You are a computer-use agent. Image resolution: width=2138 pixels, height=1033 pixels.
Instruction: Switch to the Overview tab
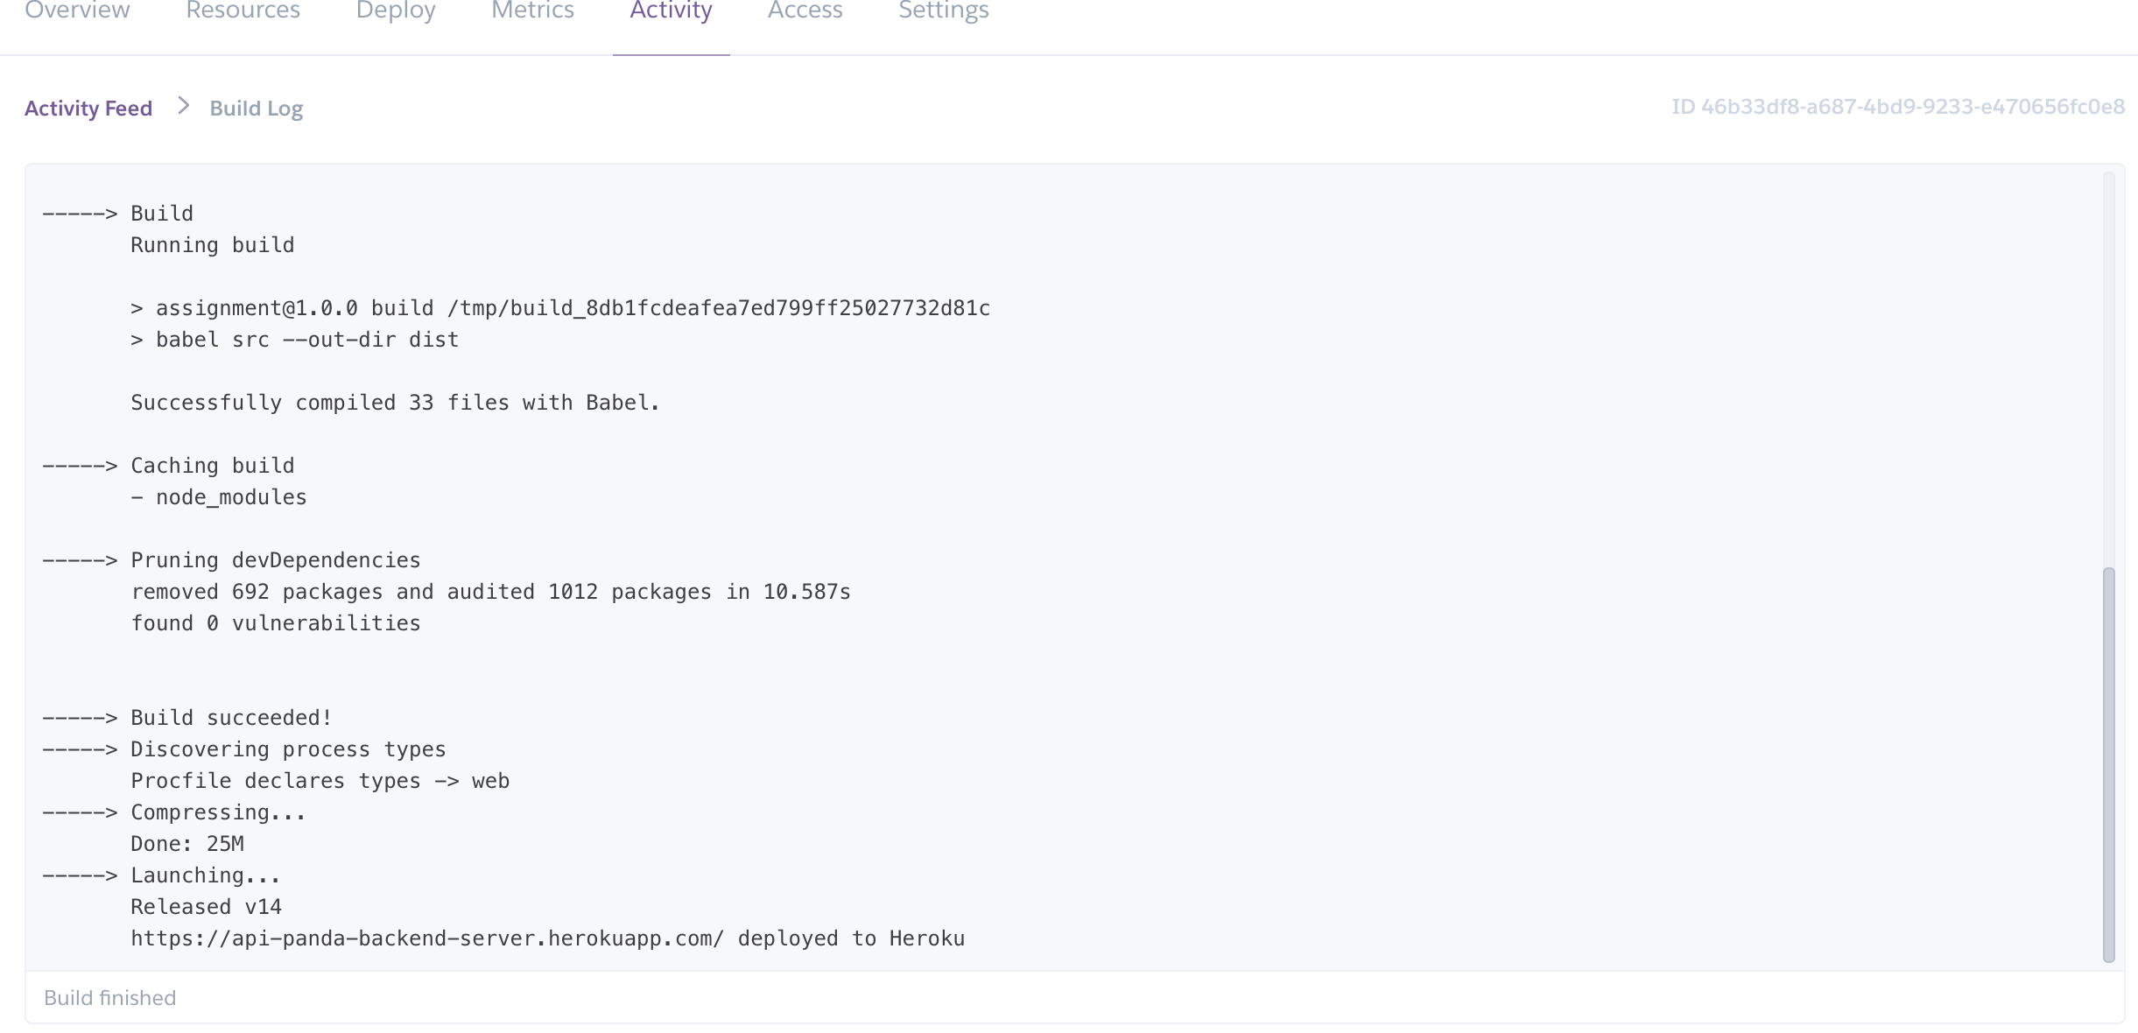(76, 11)
